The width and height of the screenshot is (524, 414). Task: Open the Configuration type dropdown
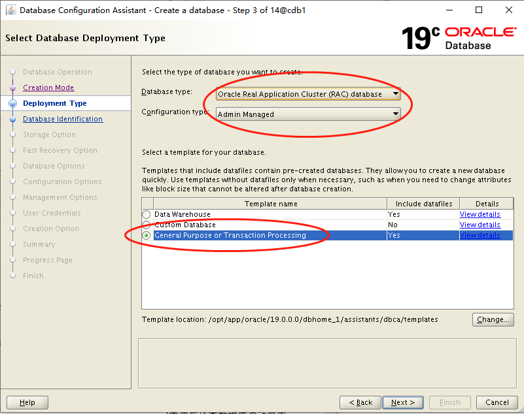click(x=308, y=114)
